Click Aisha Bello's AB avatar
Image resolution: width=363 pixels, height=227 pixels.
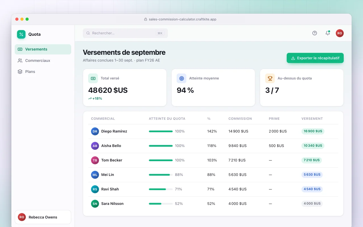95,146
